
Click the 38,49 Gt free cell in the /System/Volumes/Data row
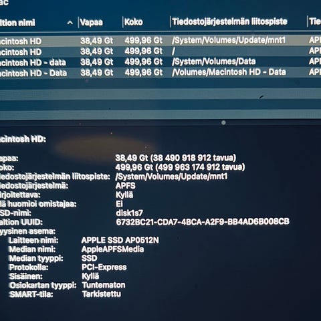click(x=97, y=62)
